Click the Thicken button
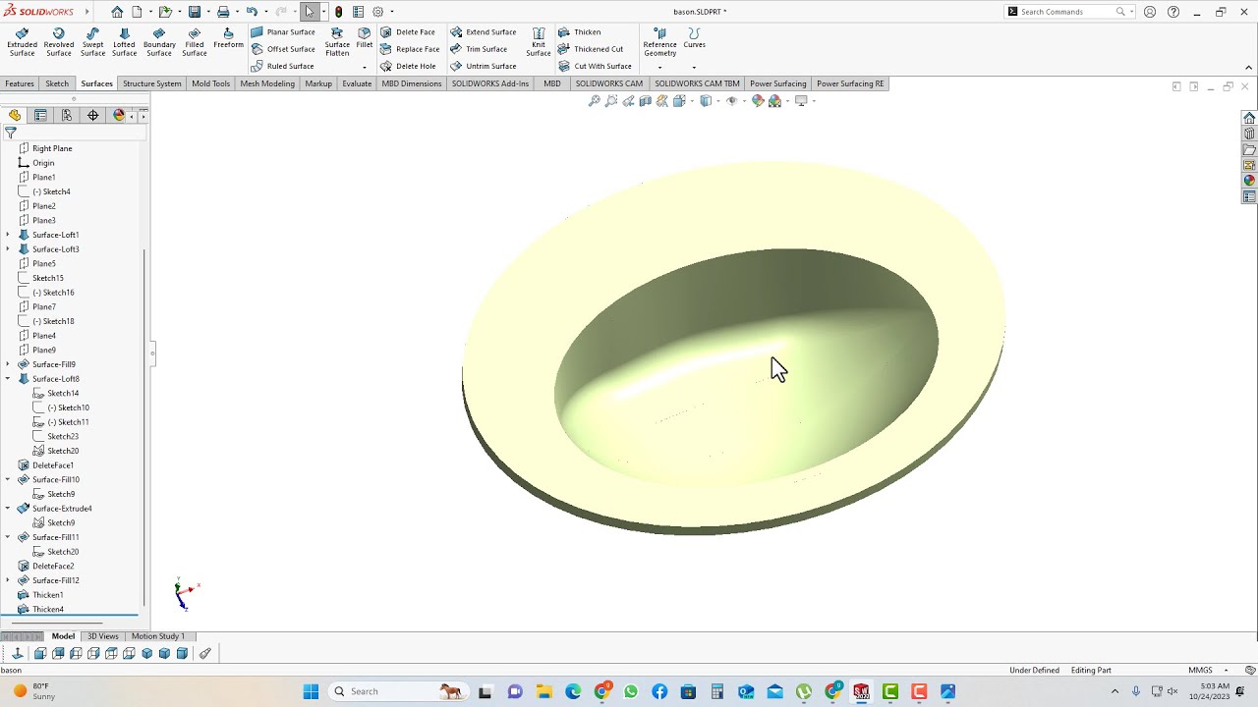1258x707 pixels. pyautogui.click(x=579, y=32)
